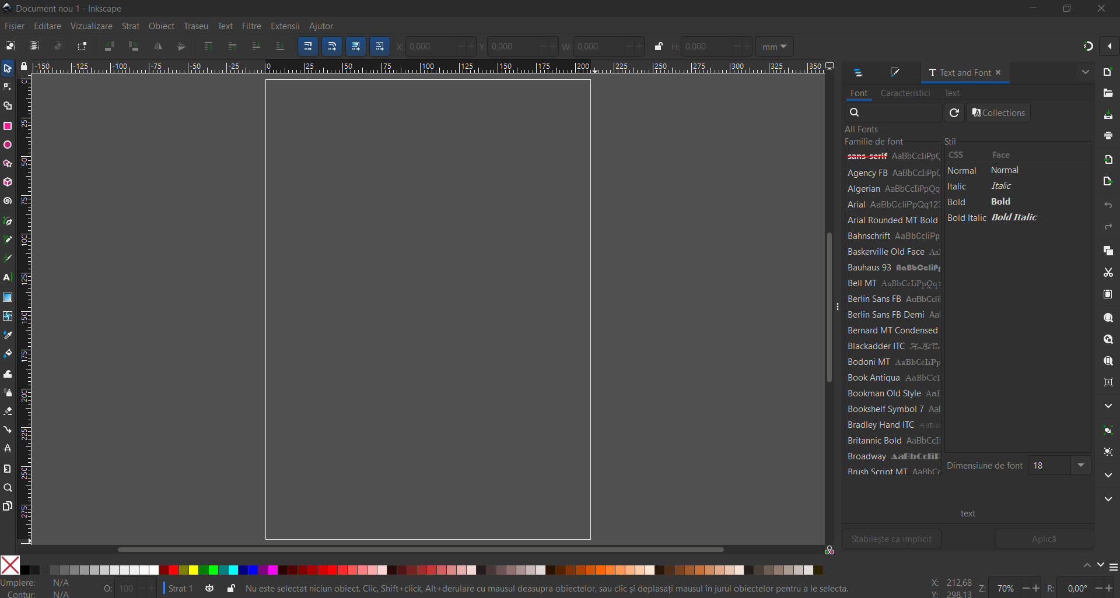This screenshot has height=598, width=1120.
Task: Select the Pencil freehand tool
Action: pos(8,240)
